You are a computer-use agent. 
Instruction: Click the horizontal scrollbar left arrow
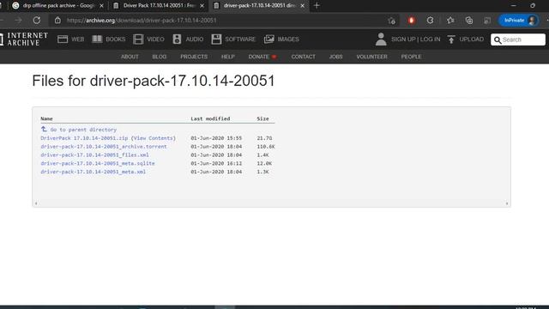click(36, 203)
